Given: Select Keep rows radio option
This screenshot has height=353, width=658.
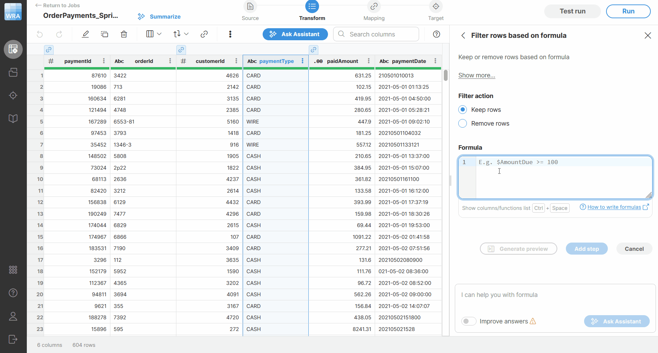Looking at the screenshot, I should 463,110.
